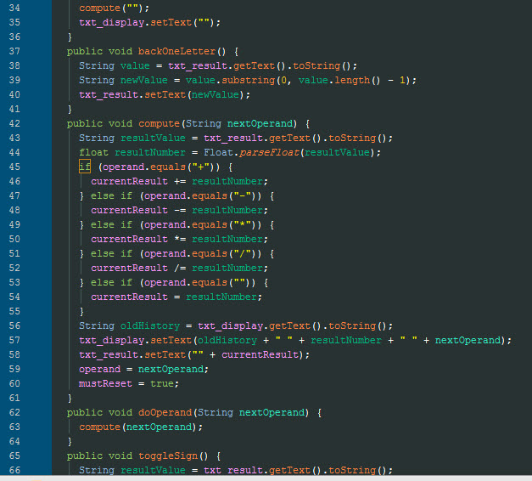This screenshot has width=532, height=481.
Task: Click line number 56 in the gutter
Action: (14, 325)
